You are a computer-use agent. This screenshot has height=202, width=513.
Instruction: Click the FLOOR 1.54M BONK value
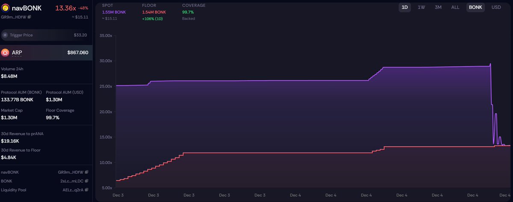(x=154, y=12)
